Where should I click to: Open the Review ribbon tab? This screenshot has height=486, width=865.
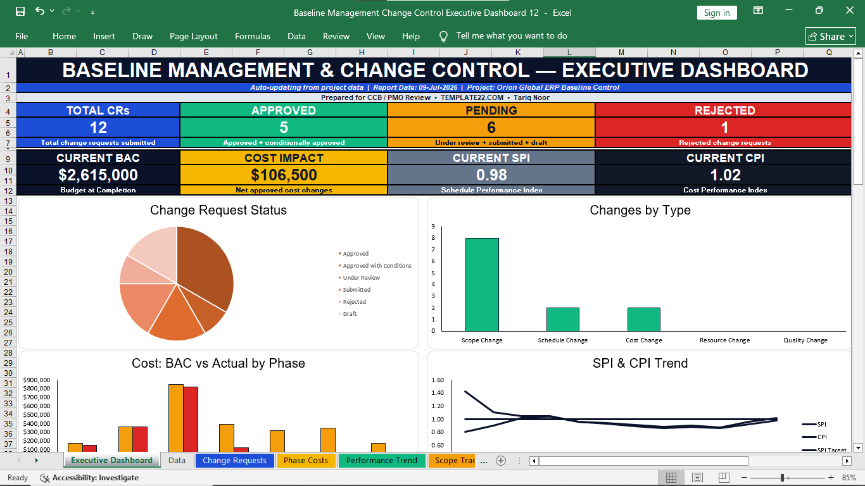pos(336,36)
